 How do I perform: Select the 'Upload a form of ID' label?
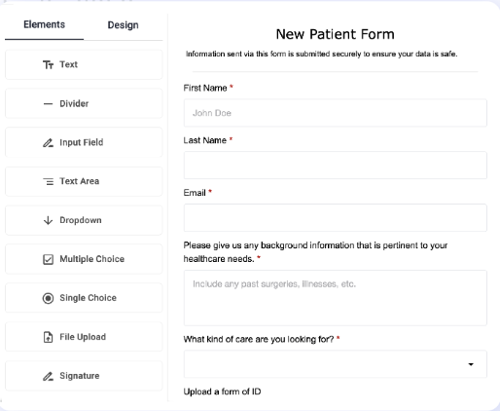[x=222, y=392]
